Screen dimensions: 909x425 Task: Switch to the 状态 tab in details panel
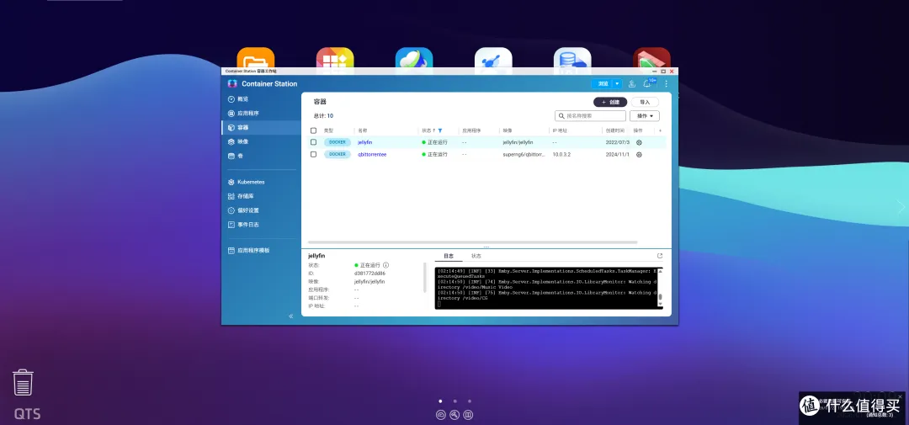point(476,256)
